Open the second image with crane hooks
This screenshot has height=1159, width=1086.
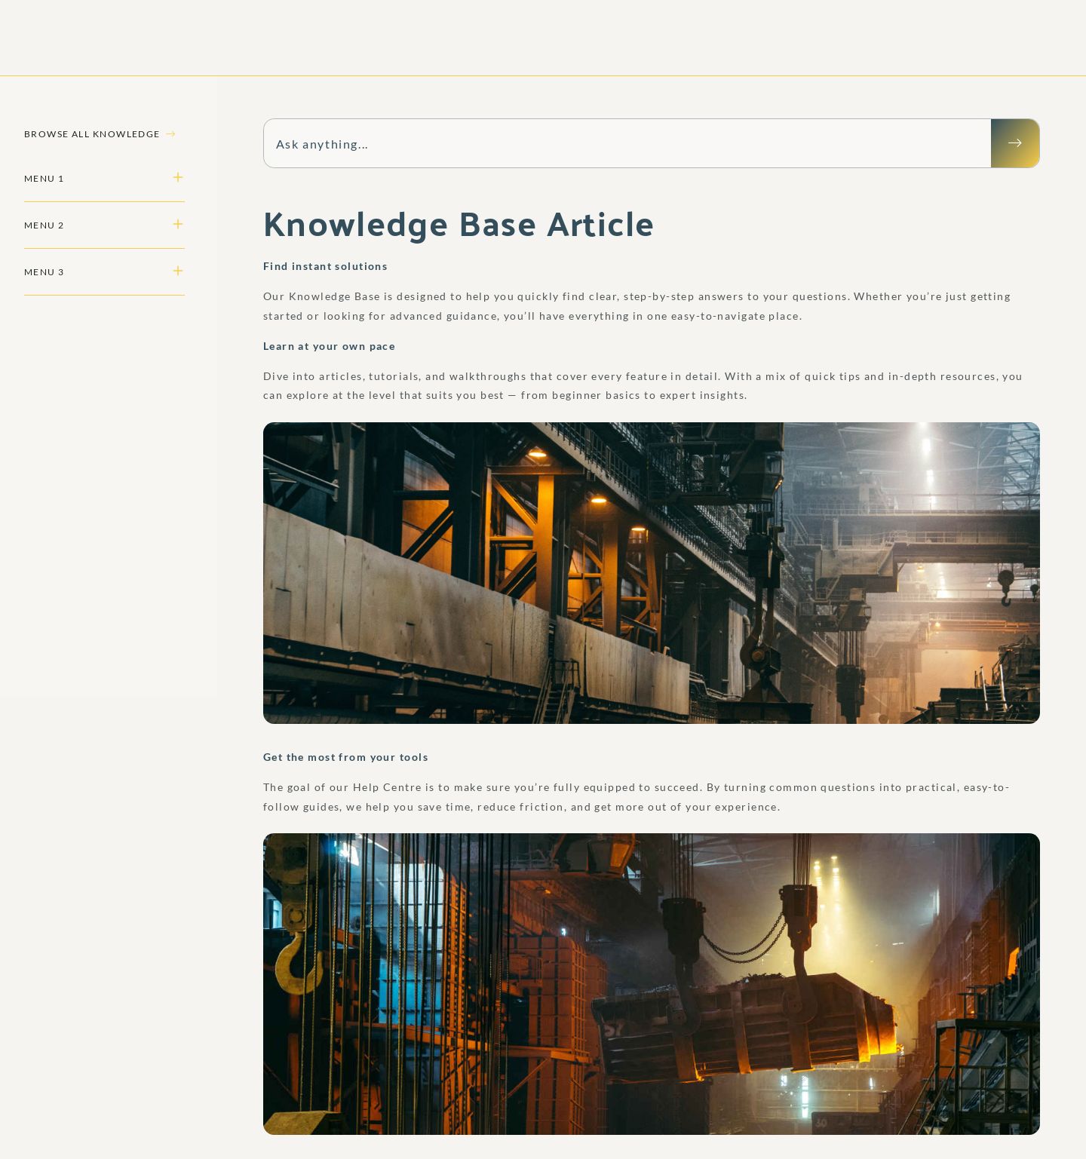click(x=651, y=983)
